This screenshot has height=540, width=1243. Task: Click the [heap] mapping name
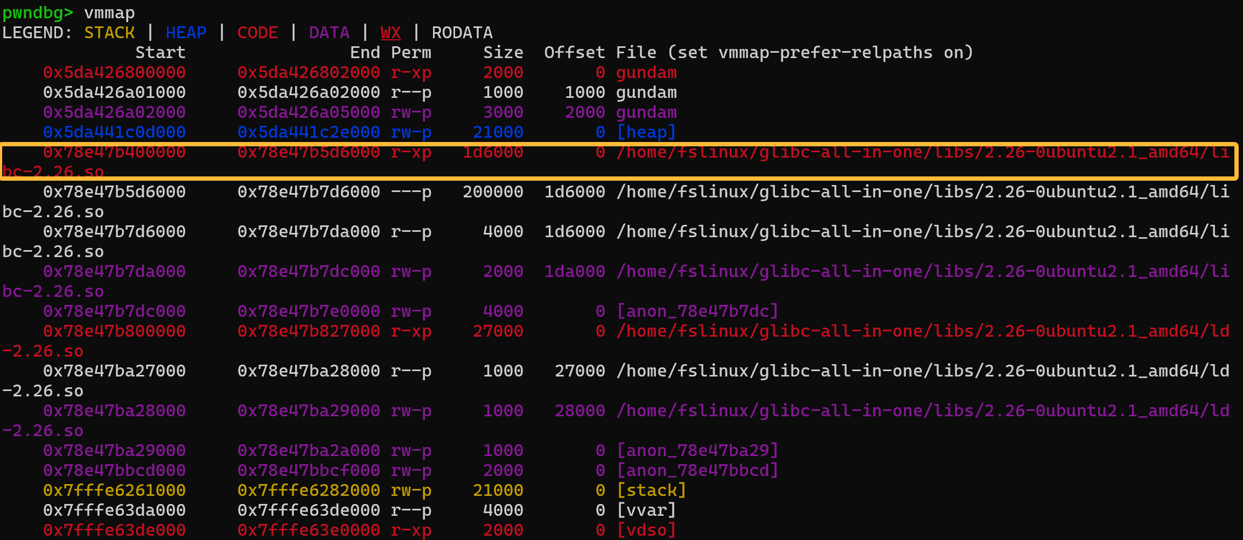[x=646, y=132]
